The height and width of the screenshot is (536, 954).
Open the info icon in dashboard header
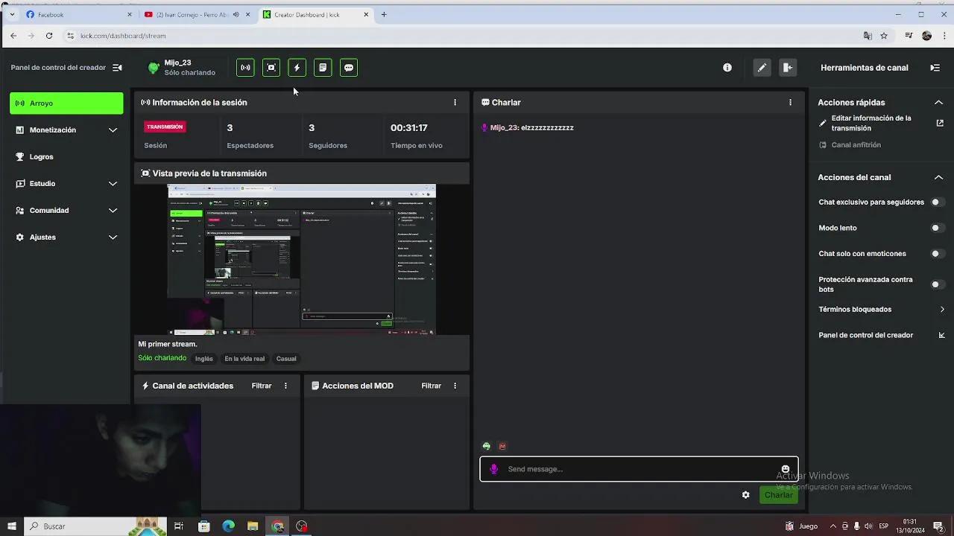coord(727,68)
